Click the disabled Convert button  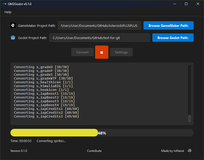tap(82, 52)
